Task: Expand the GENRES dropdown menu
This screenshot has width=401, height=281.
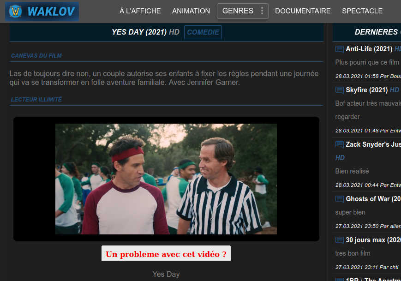Action: point(238,11)
